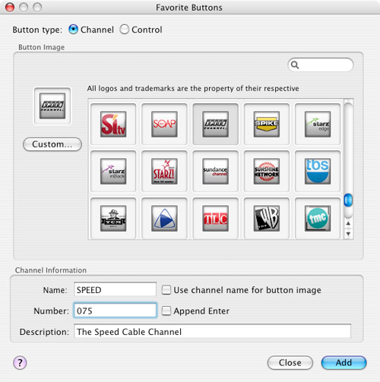Choose the TMC channel logo
The image size is (380, 382).
pyautogui.click(x=318, y=218)
